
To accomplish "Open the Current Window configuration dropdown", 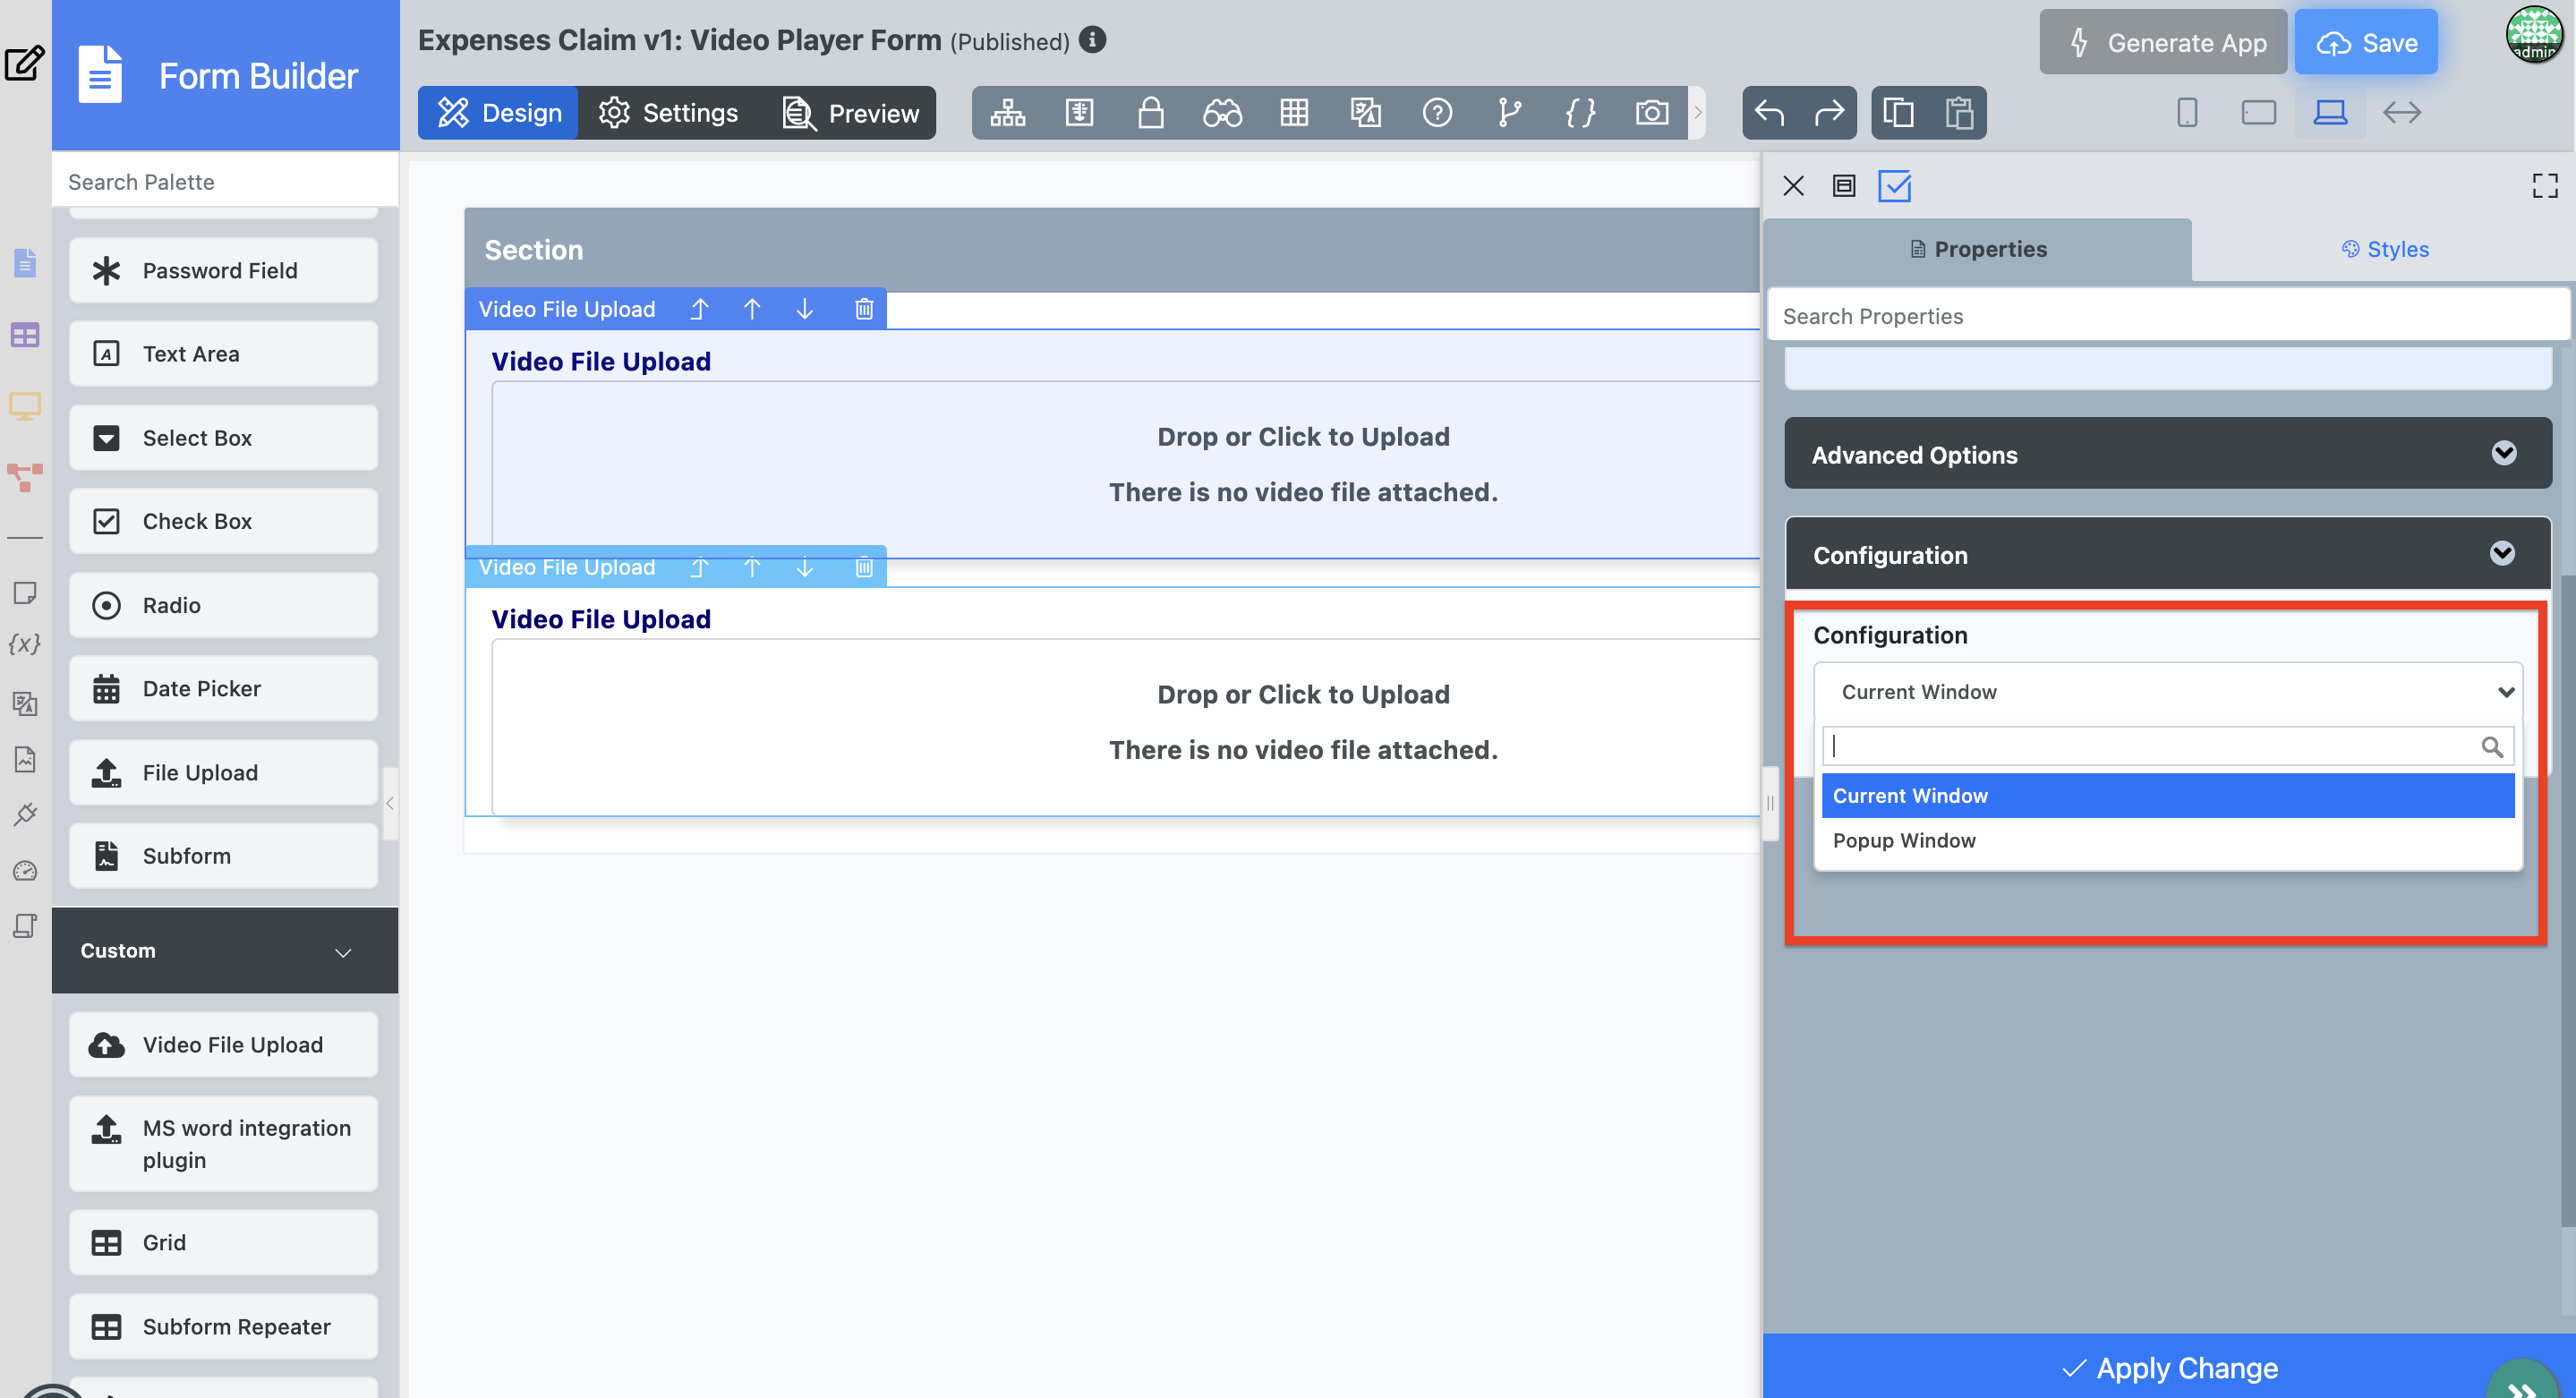I will tap(2167, 692).
